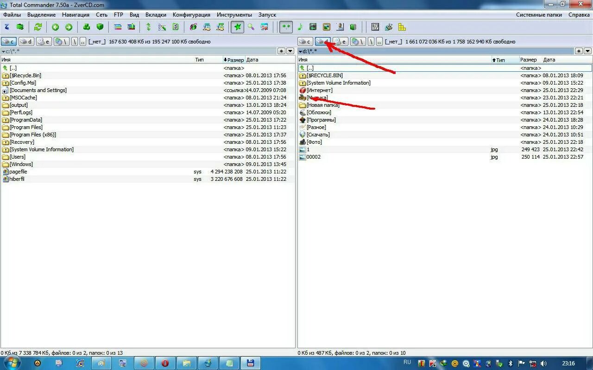The width and height of the screenshot is (593, 370).
Task: Click the volume speaker tray icon
Action: [x=544, y=364]
